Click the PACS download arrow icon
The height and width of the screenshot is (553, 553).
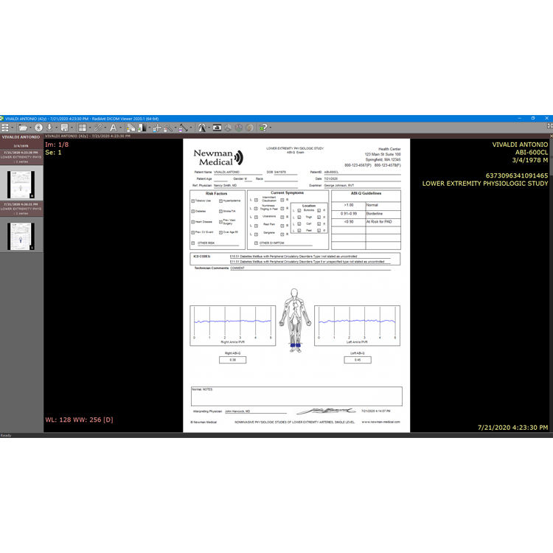50,128
